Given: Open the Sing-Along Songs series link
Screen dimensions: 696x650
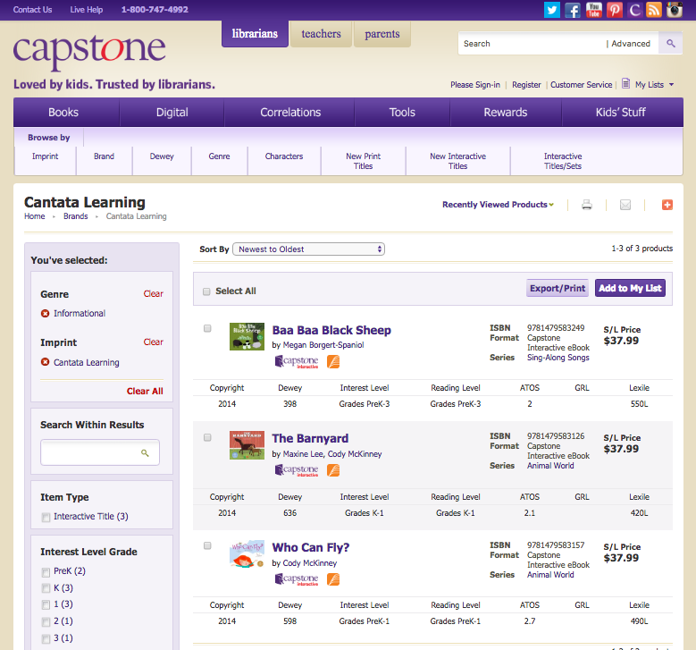Looking at the screenshot, I should [x=558, y=358].
